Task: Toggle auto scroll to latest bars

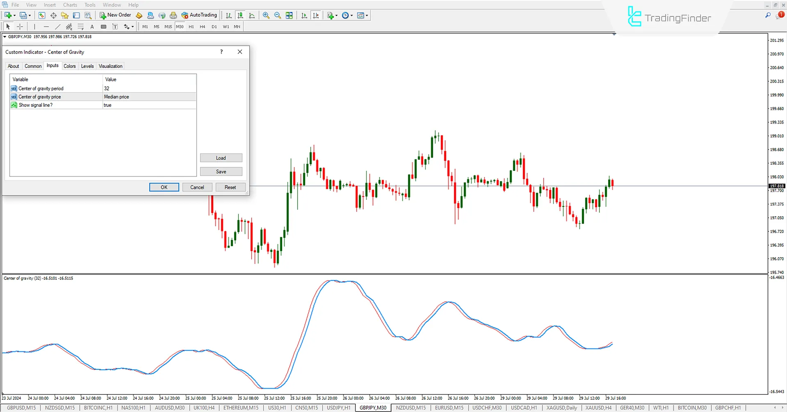Action: point(304,15)
